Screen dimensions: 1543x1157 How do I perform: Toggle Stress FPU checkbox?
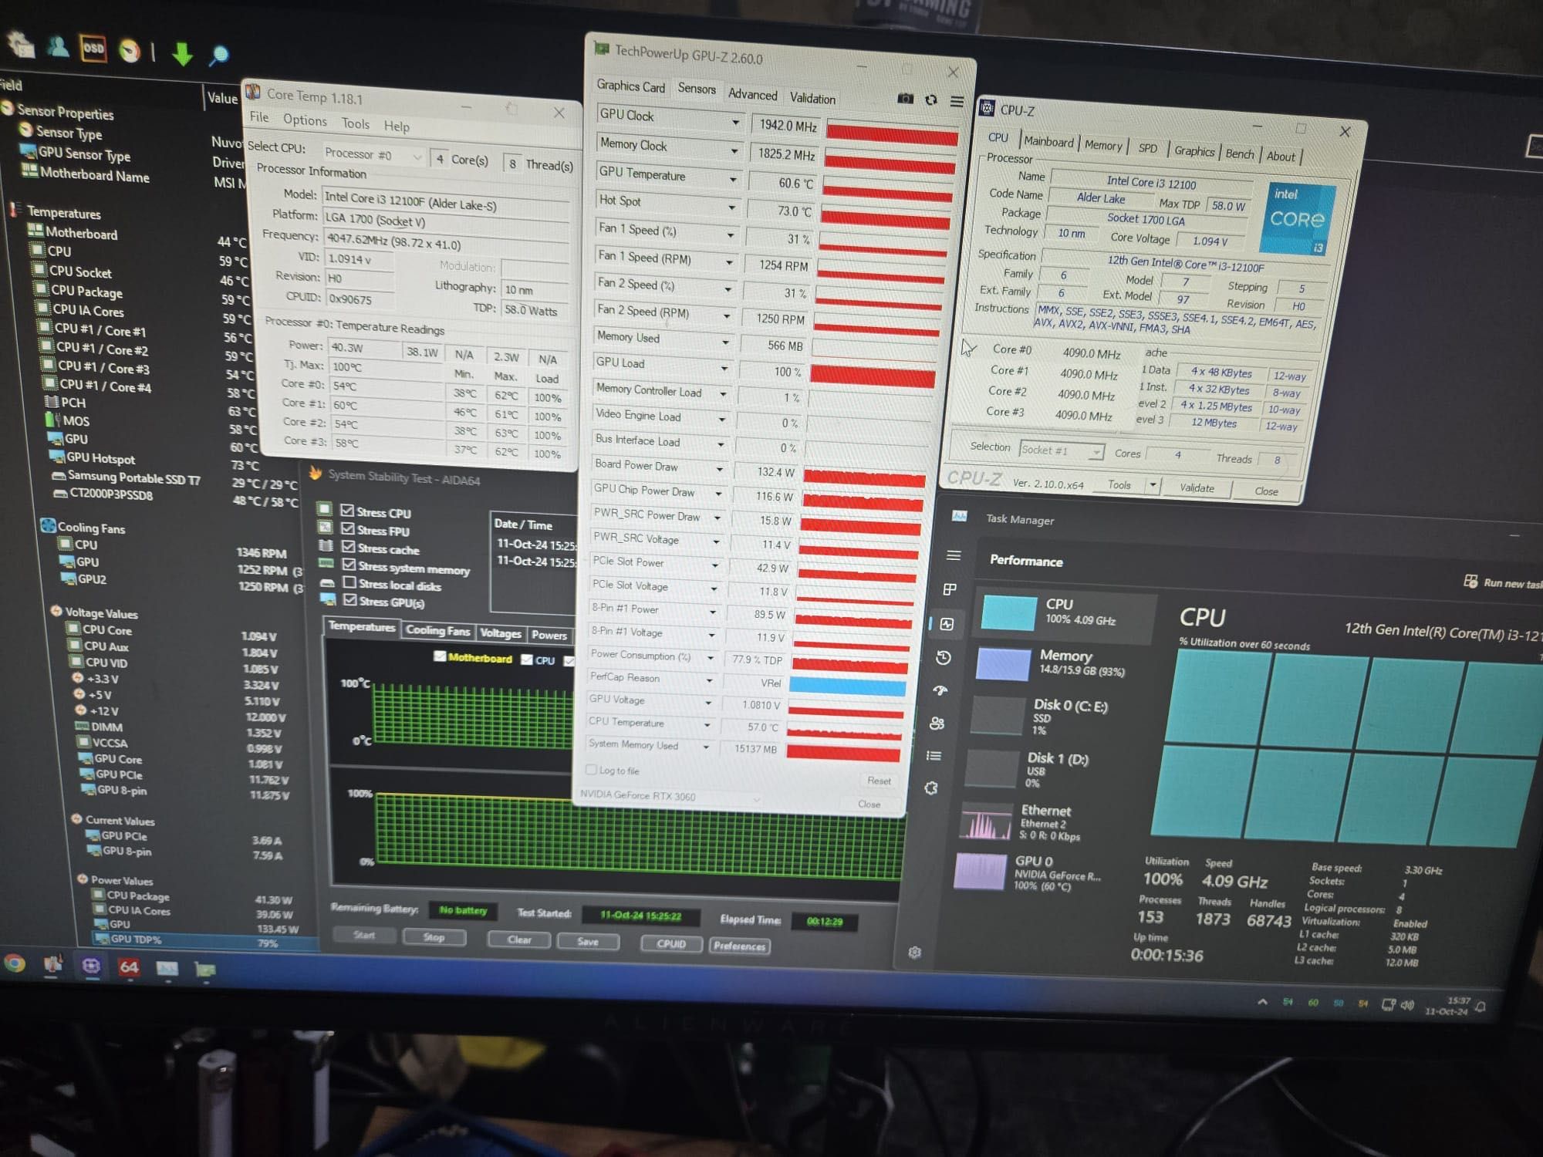348,528
